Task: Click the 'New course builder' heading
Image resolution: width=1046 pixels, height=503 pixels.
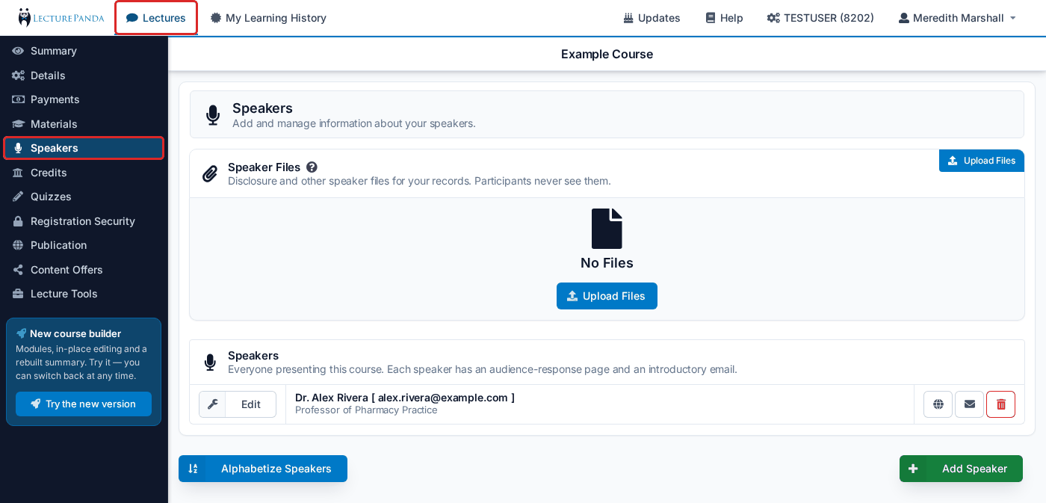Action: [75, 333]
